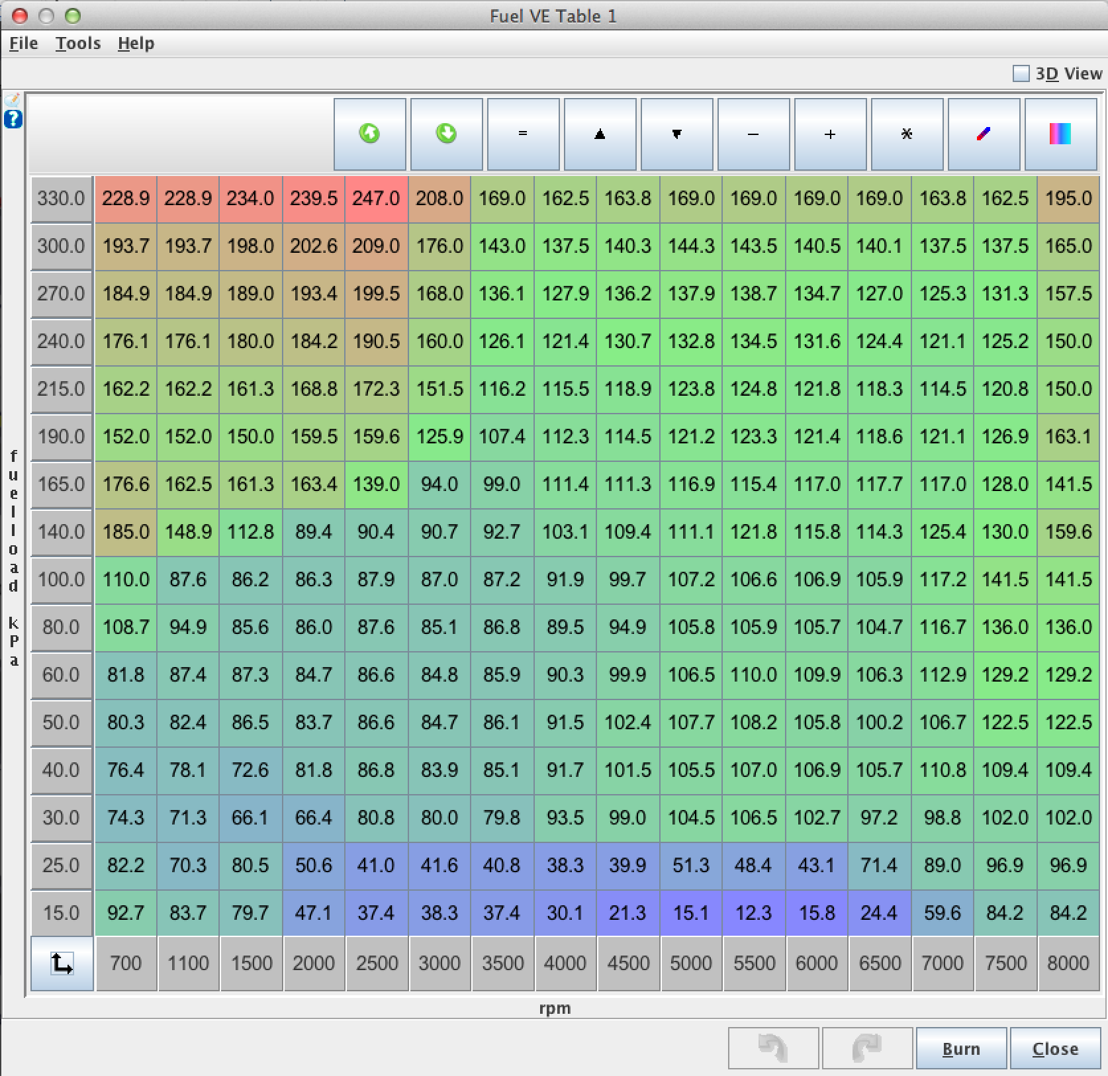This screenshot has width=1108, height=1076.
Task: Click the axis swap arrow button
Action: [x=62, y=964]
